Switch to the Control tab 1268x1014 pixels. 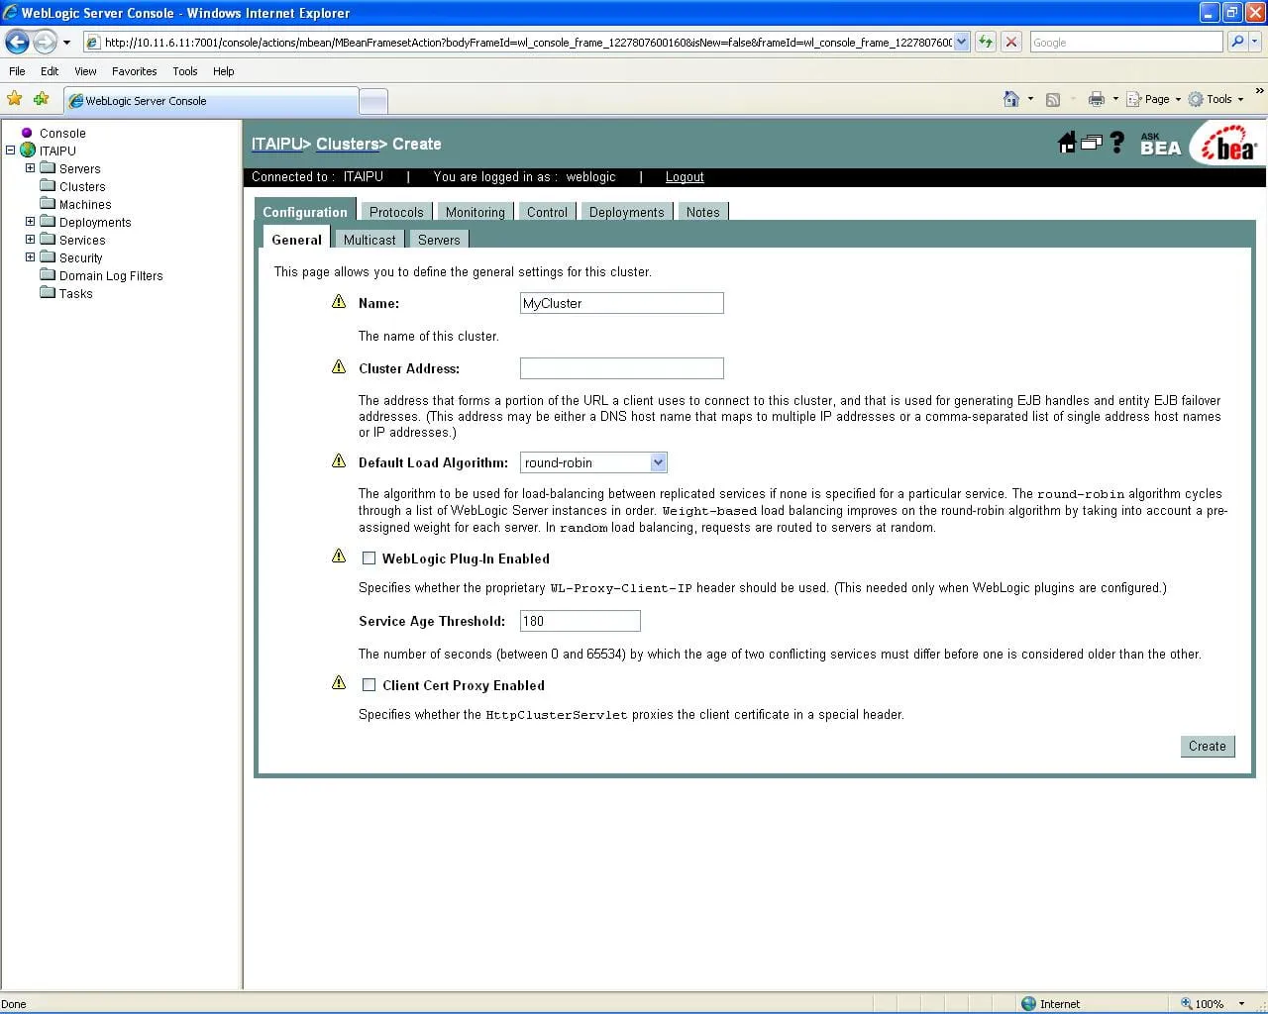[547, 212]
